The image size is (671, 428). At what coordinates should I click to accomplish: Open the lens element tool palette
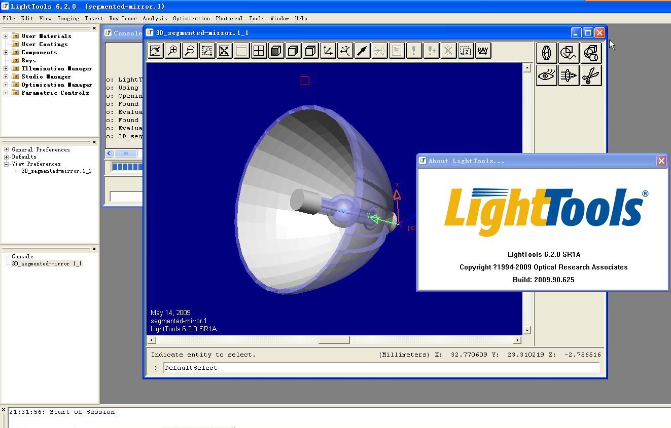tap(547, 53)
